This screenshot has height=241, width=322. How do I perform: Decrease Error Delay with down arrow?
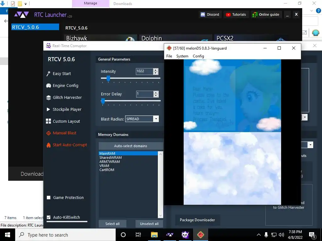pos(156,96)
